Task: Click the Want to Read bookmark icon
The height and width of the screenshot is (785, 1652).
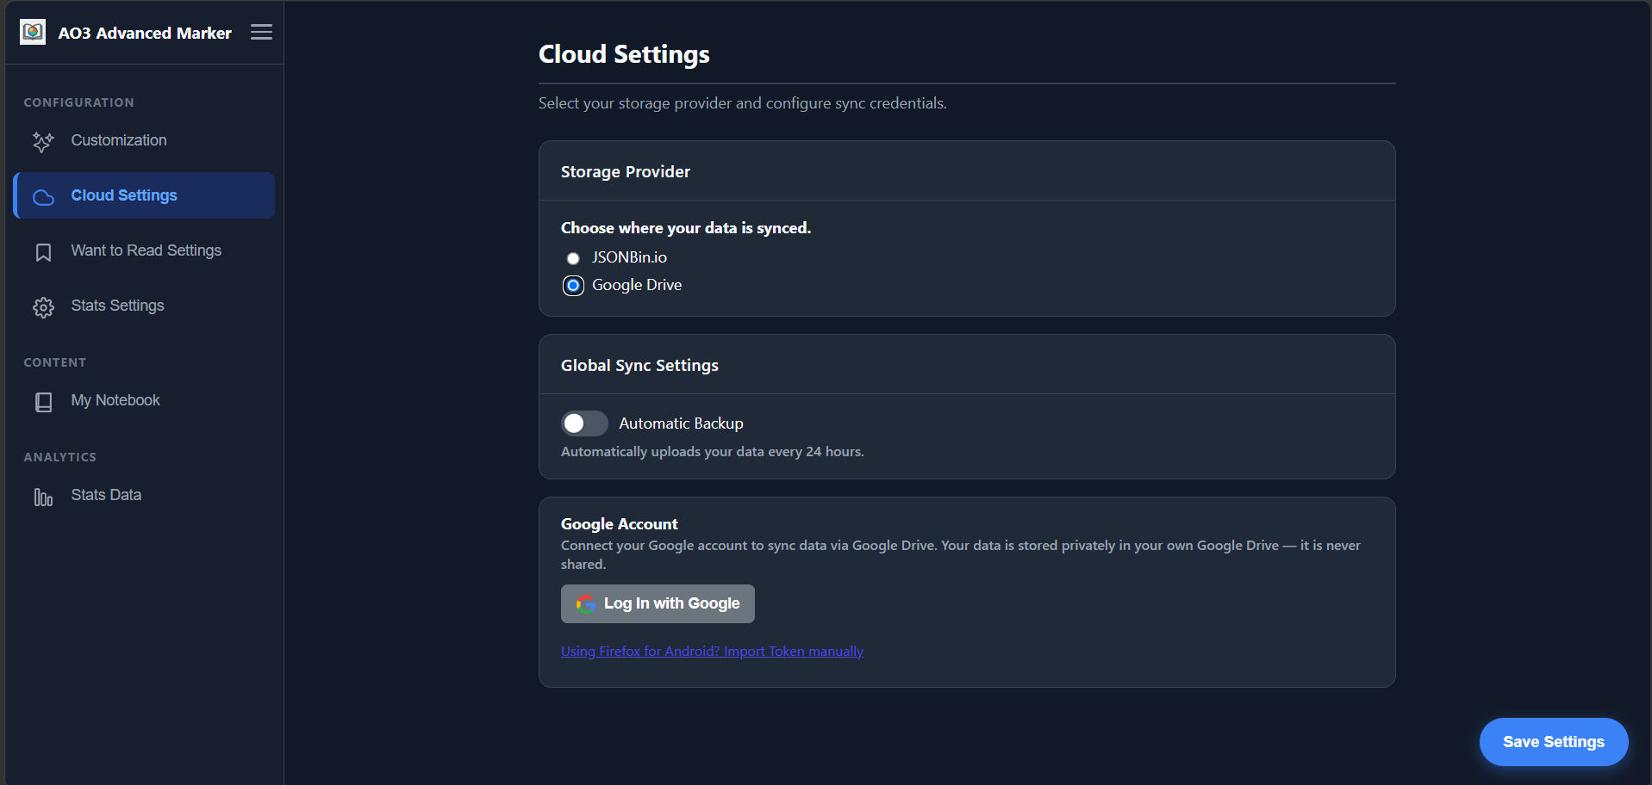Action: [43, 252]
